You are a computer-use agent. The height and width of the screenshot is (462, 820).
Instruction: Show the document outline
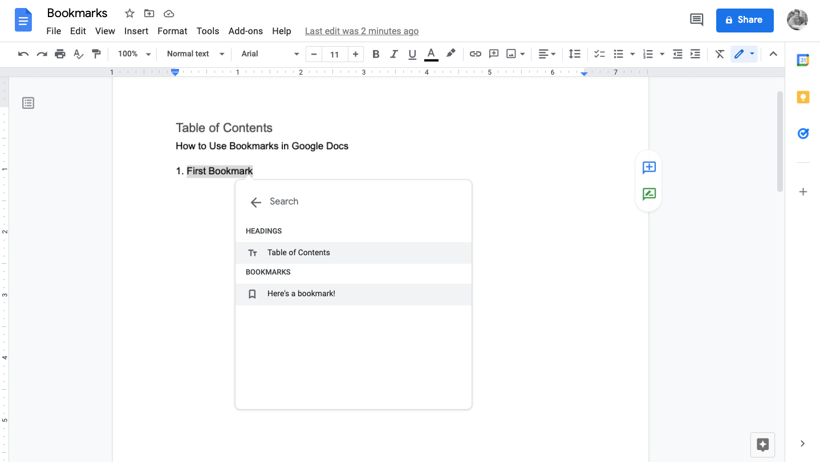coord(28,103)
